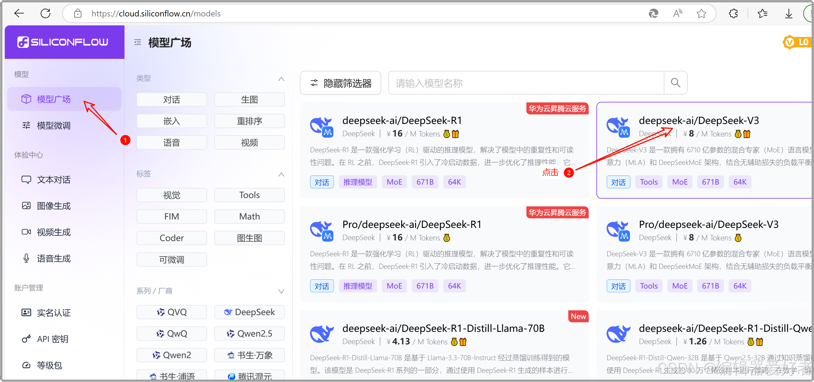Click the SiliconFlow logo
814x382 pixels.
[x=63, y=42]
